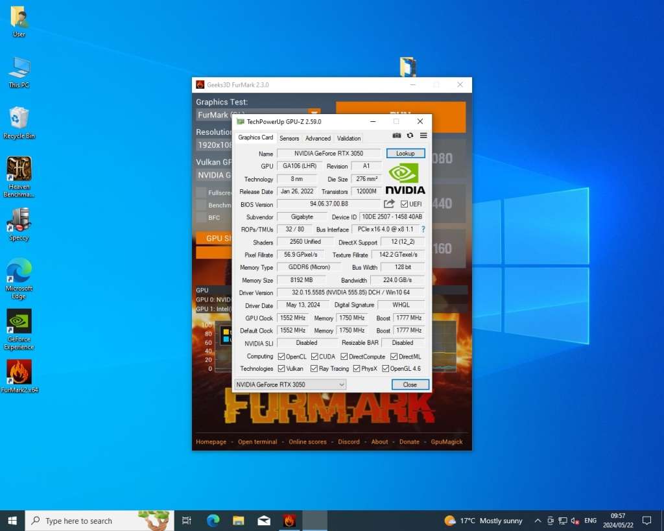This screenshot has width=664, height=531.
Task: Toggle the CUDA checkbox
Action: pos(314,357)
